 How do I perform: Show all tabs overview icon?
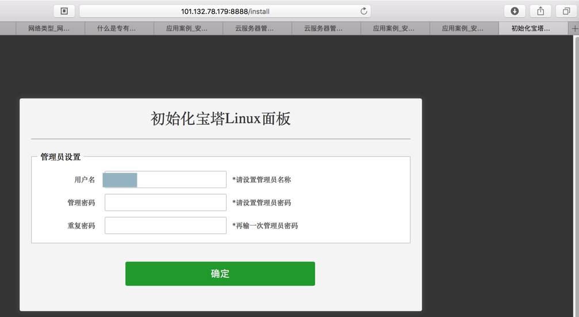(566, 11)
